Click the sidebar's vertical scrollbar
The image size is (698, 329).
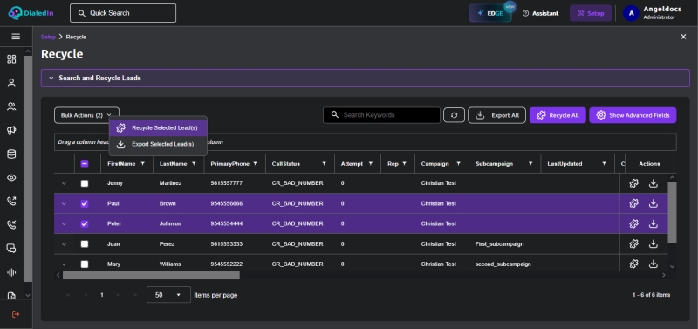28,169
